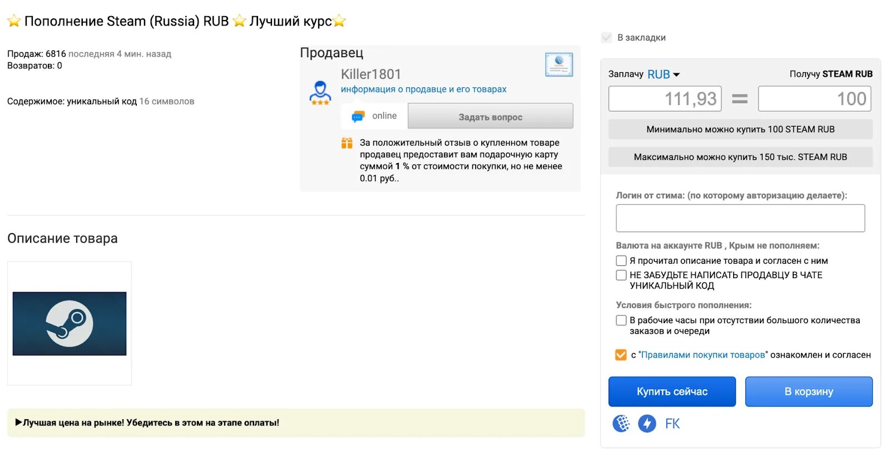Select the WebMoney payment icon
This screenshot has height=457, width=890.
(x=621, y=424)
